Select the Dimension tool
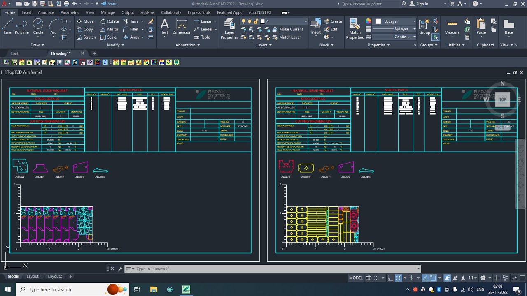 tap(182, 27)
